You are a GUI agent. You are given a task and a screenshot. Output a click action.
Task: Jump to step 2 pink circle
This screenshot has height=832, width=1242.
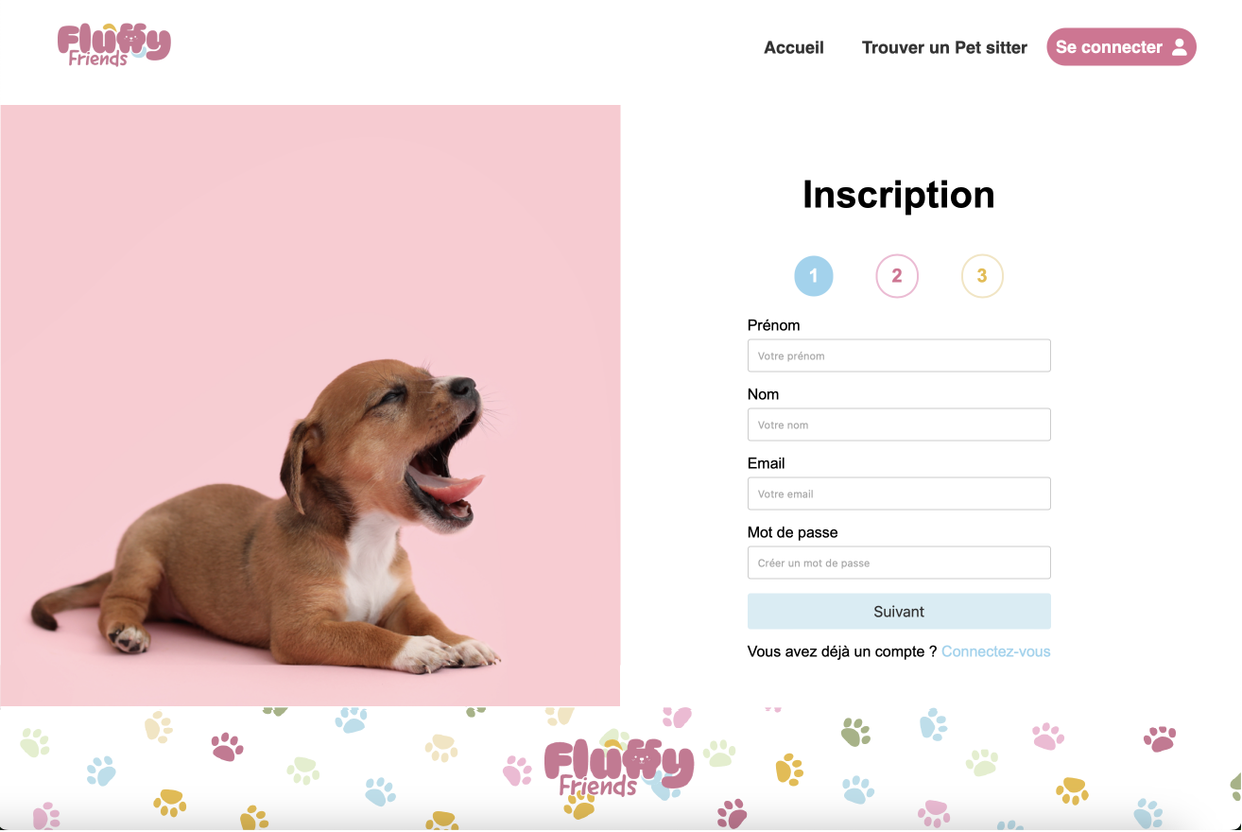(x=897, y=276)
